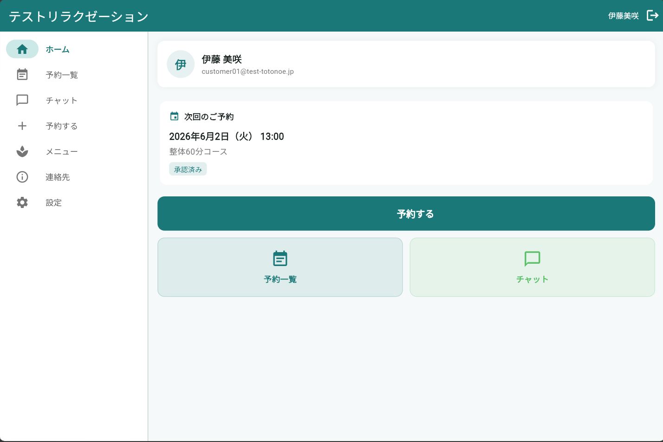663x442 pixels.
Task: Click the logout icon in top bar
Action: [x=652, y=16]
